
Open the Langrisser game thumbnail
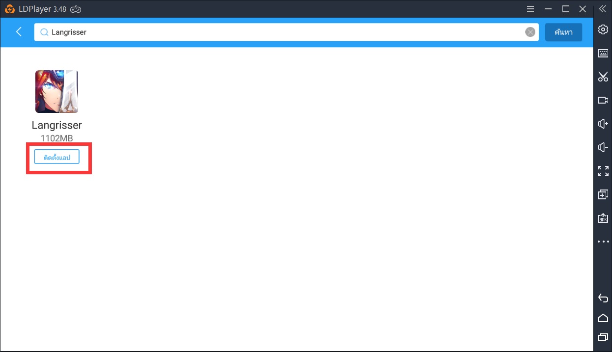(56, 92)
